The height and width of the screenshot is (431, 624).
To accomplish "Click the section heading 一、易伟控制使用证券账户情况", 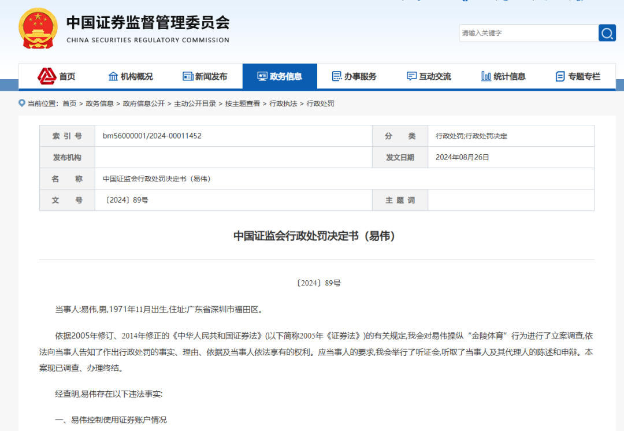I will coord(110,420).
